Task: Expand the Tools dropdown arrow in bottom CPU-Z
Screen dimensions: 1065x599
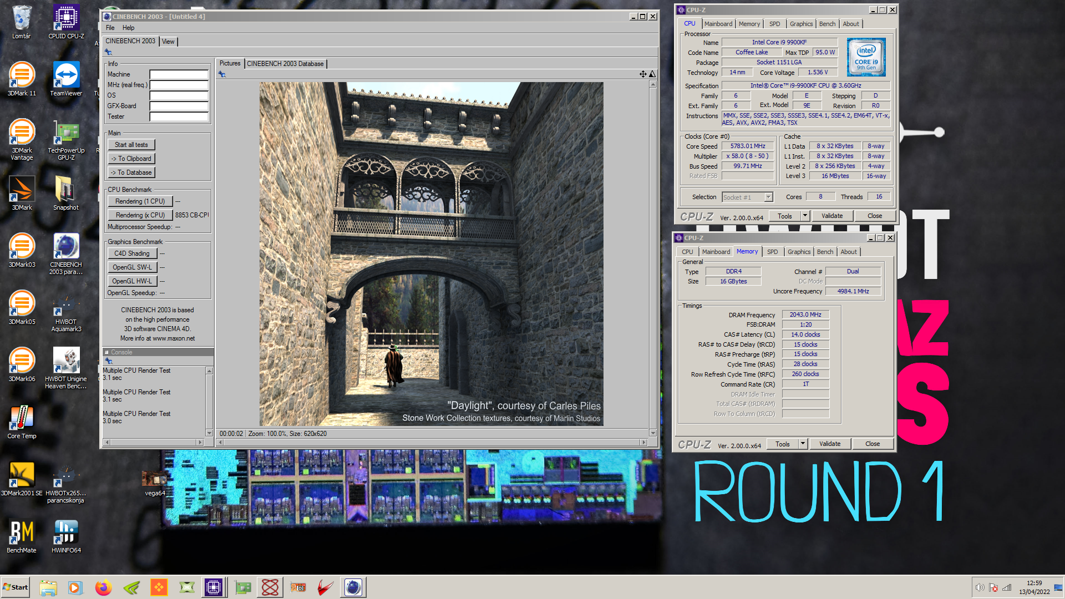Action: tap(803, 444)
